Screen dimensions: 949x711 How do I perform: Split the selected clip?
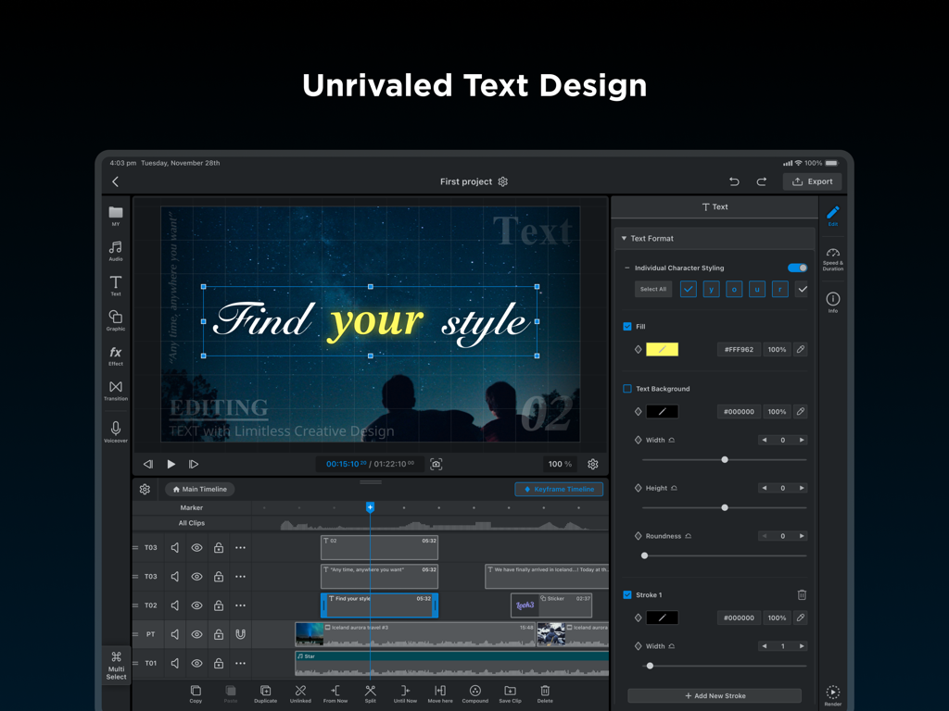[x=370, y=694]
